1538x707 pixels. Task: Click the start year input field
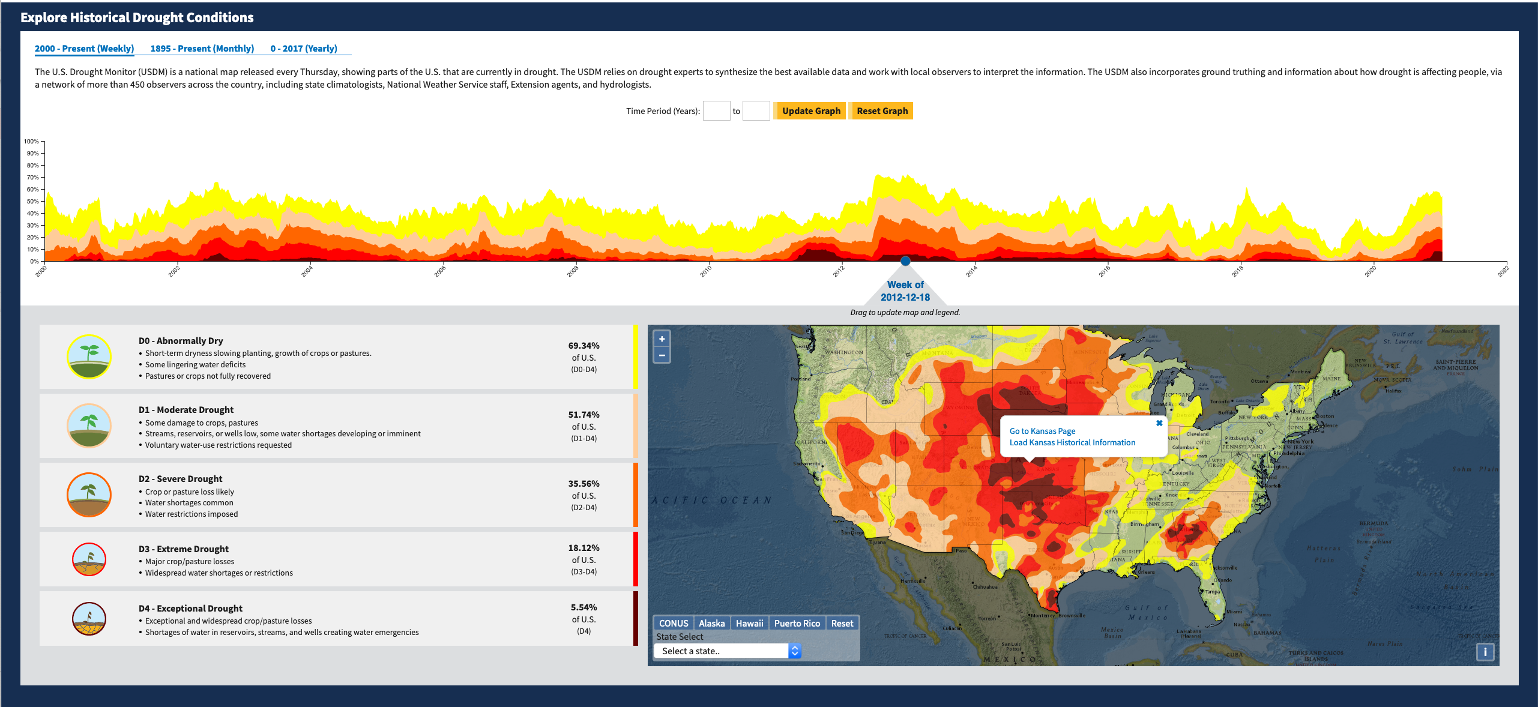(716, 111)
